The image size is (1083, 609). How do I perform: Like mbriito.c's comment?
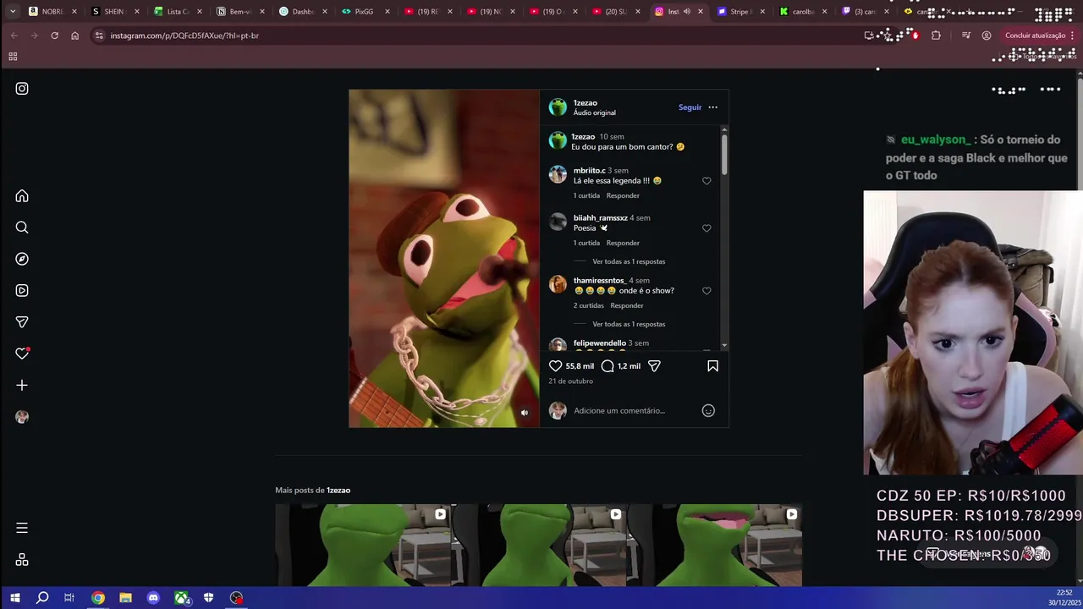point(706,181)
